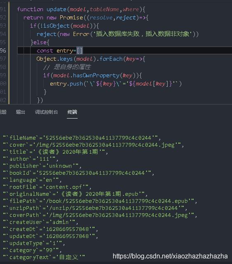This screenshot has height=264, width=232.
Task: Click terminal line starting with `fileName`
Action: [82, 138]
